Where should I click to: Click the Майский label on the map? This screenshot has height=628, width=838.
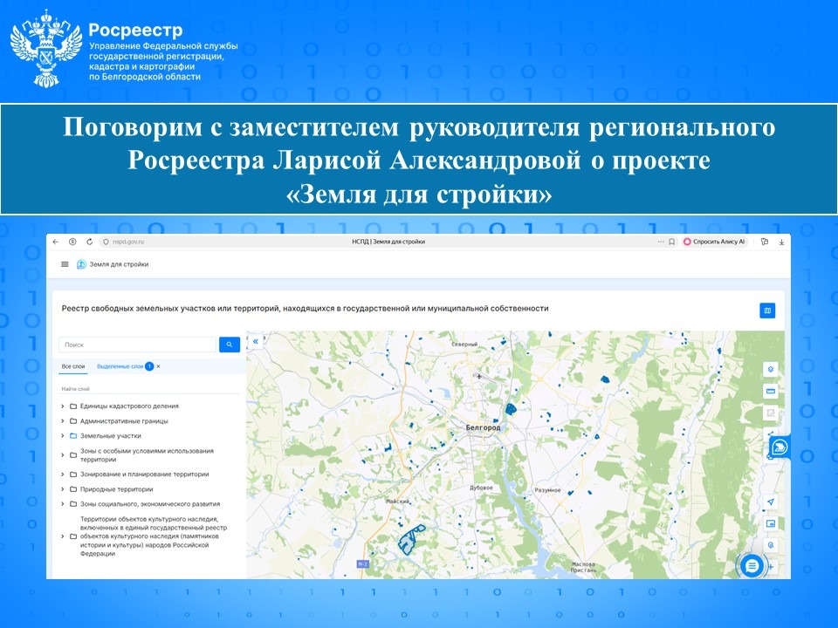[398, 502]
